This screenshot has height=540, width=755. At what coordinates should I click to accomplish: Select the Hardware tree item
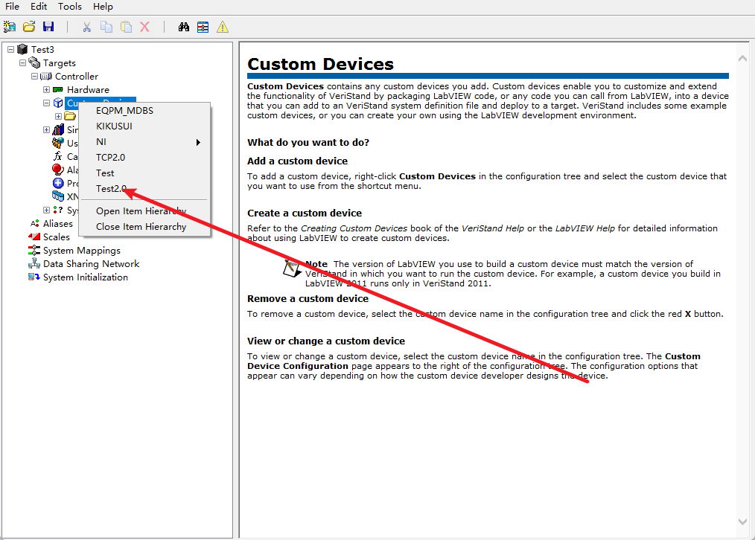point(88,90)
